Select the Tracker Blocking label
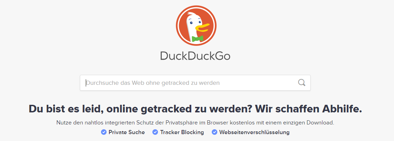The width and height of the screenshot is (394, 141). click(x=182, y=132)
